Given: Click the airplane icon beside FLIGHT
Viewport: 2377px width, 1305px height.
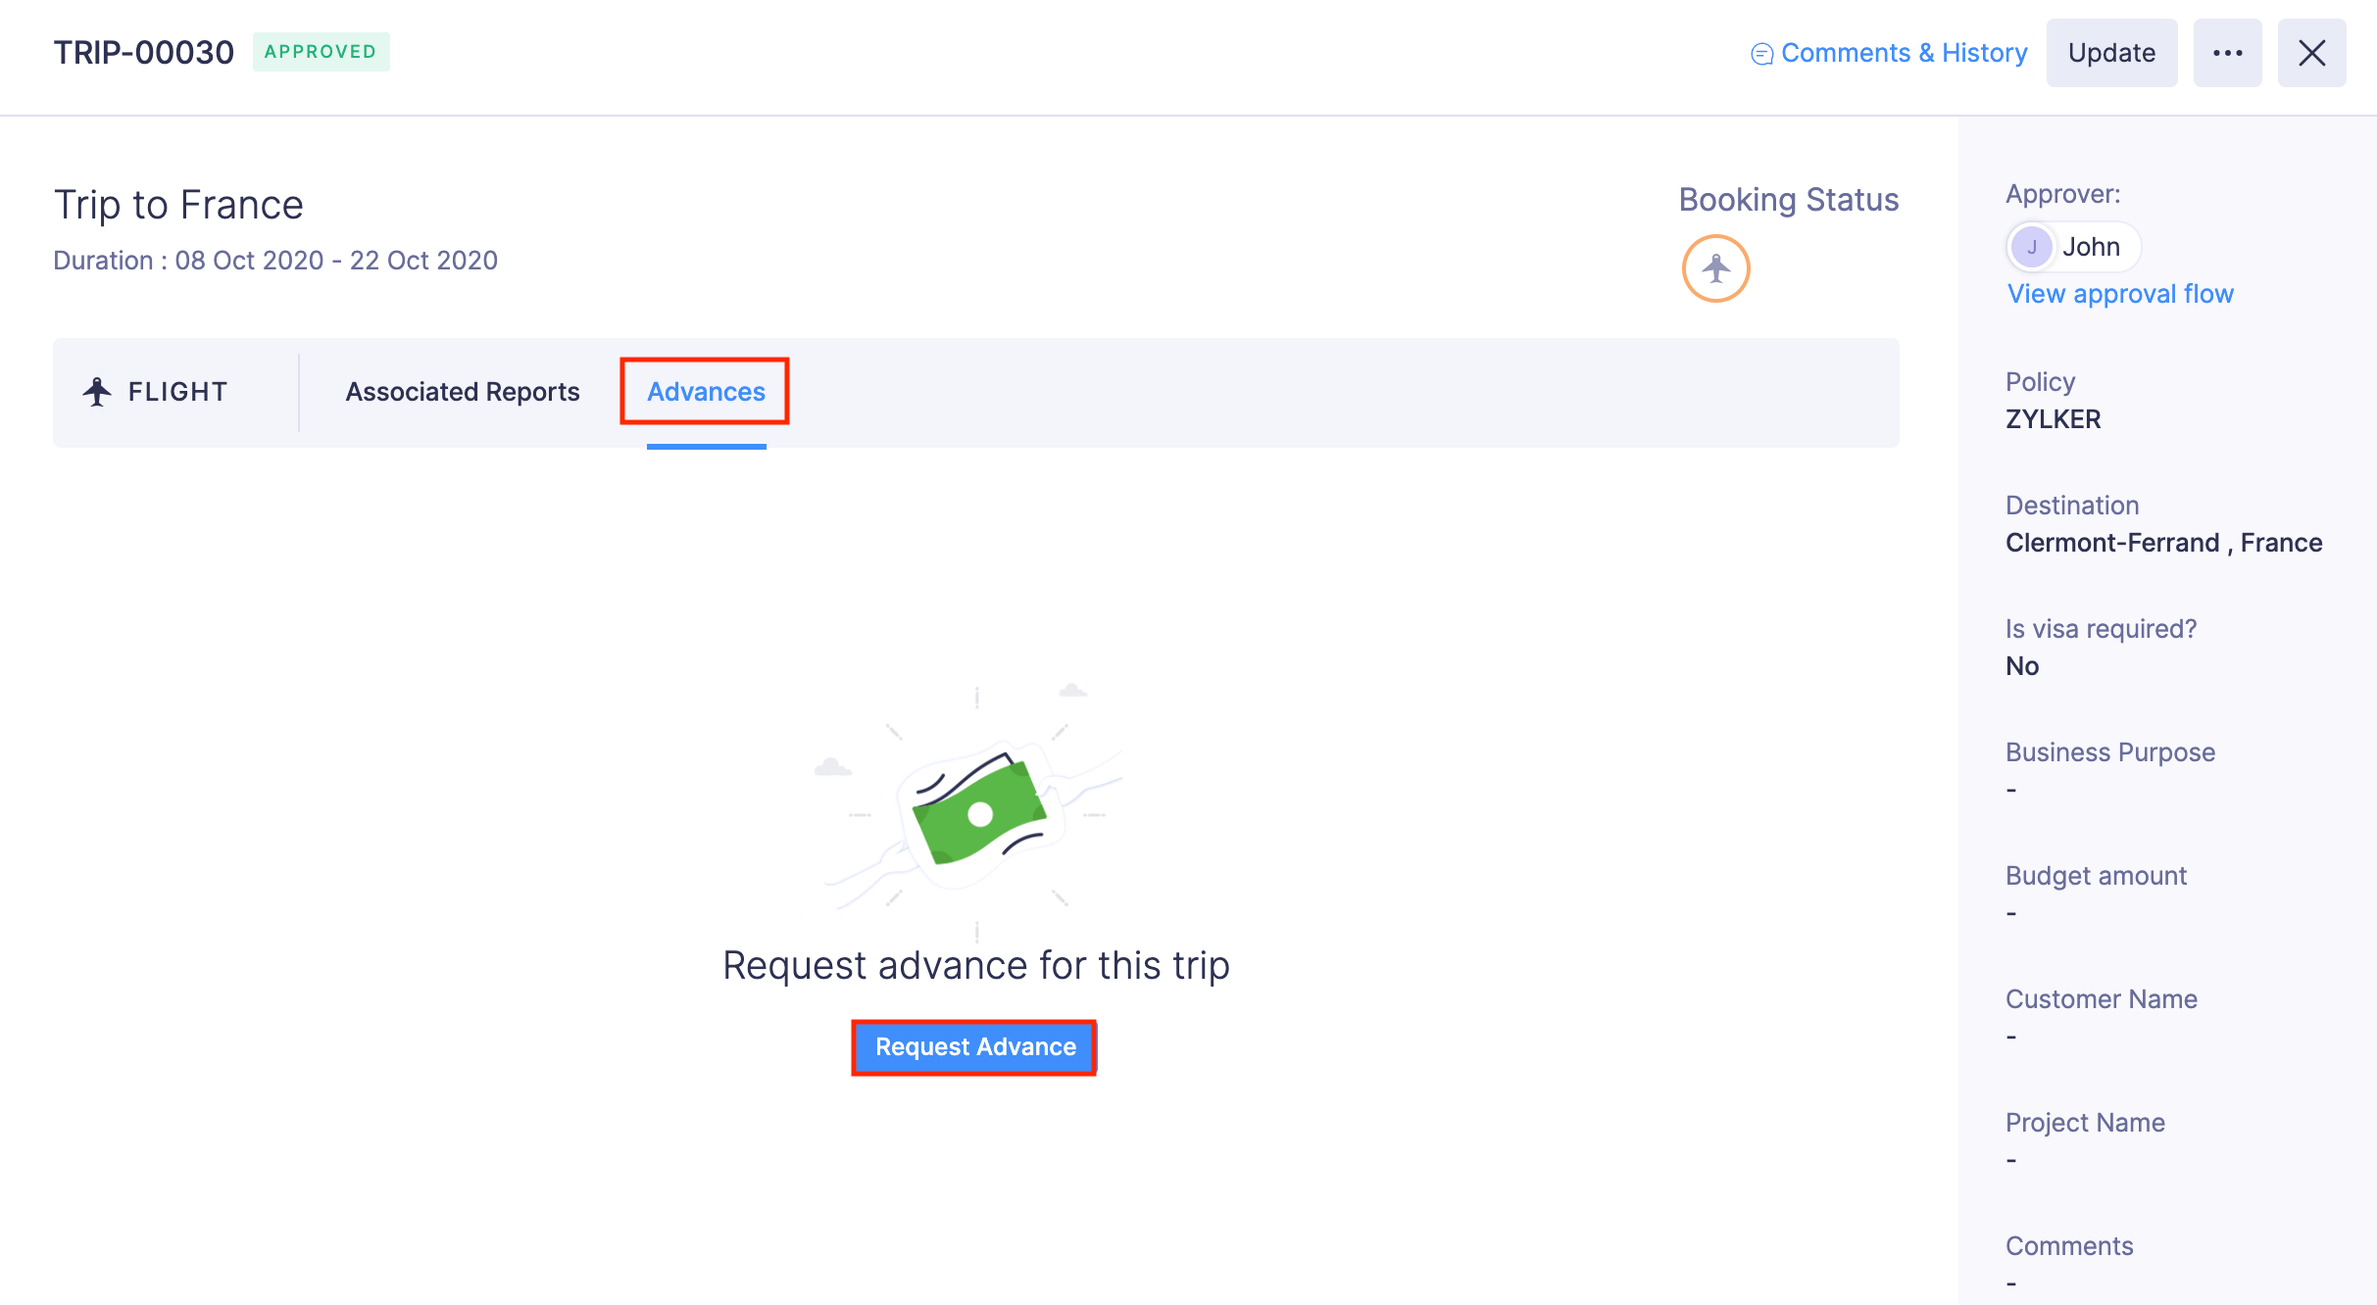Looking at the screenshot, I should 97,392.
